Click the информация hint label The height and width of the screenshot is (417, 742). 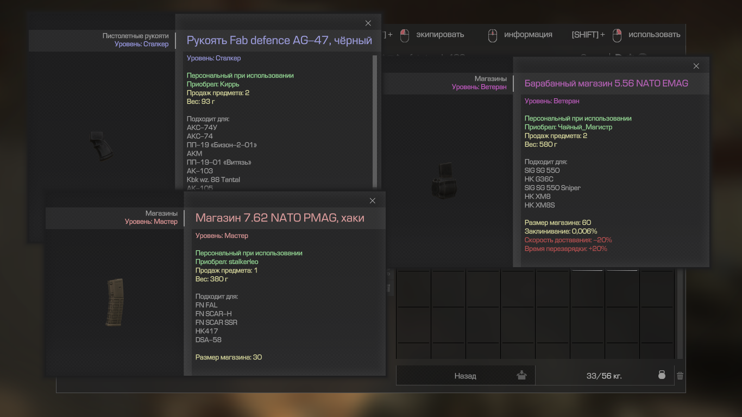tap(528, 35)
